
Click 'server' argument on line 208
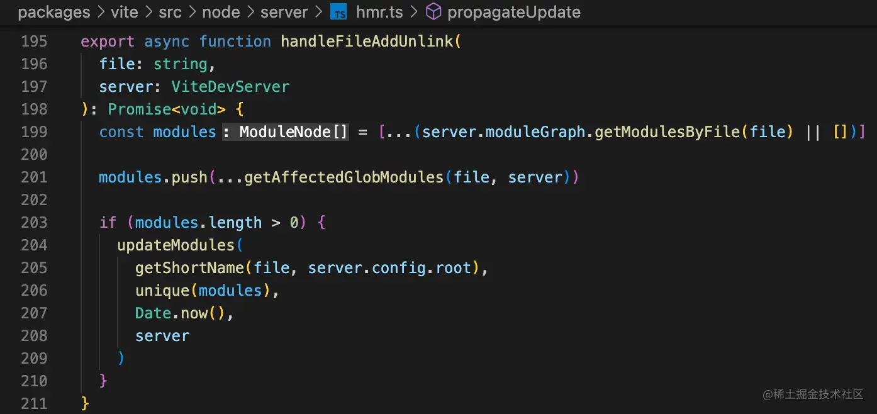pyautogui.click(x=162, y=336)
